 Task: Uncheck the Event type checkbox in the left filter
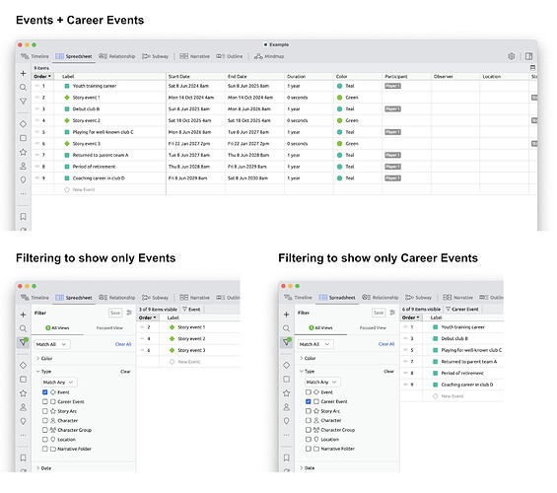coord(44,392)
